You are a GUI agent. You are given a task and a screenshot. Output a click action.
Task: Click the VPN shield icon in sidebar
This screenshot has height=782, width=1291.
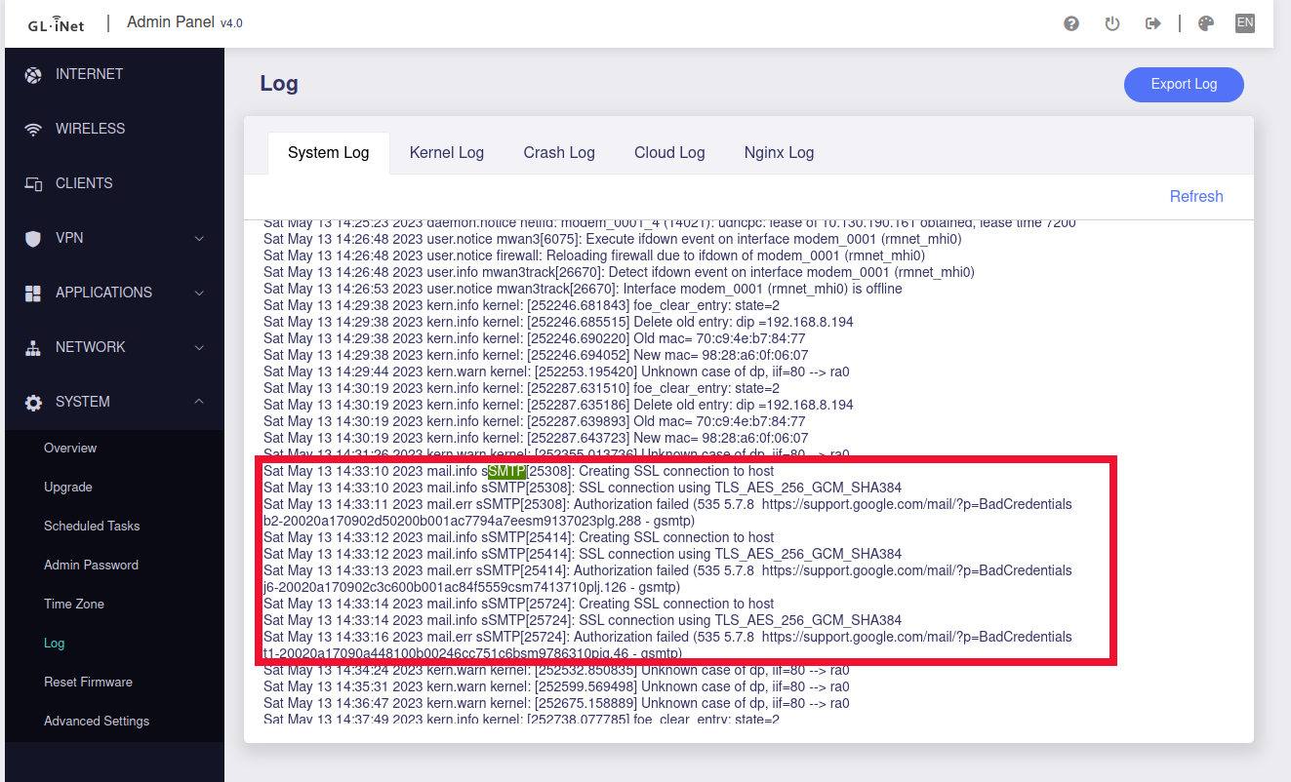point(33,239)
